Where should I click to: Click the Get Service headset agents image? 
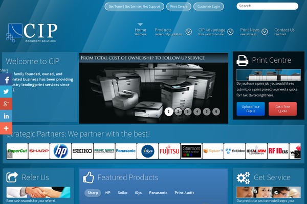click(x=269, y=192)
